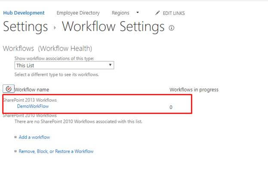268x185 pixels.
Task: Click Add a workflow
Action: coord(34,137)
